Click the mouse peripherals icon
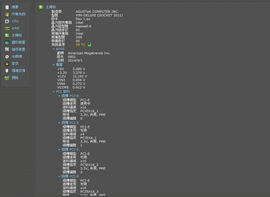This screenshot has height=197, width=270. [x=7, y=71]
